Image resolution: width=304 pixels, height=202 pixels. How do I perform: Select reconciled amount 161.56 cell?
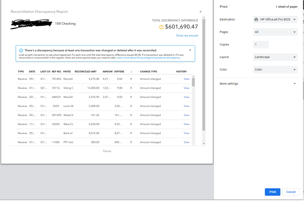(x=95, y=115)
